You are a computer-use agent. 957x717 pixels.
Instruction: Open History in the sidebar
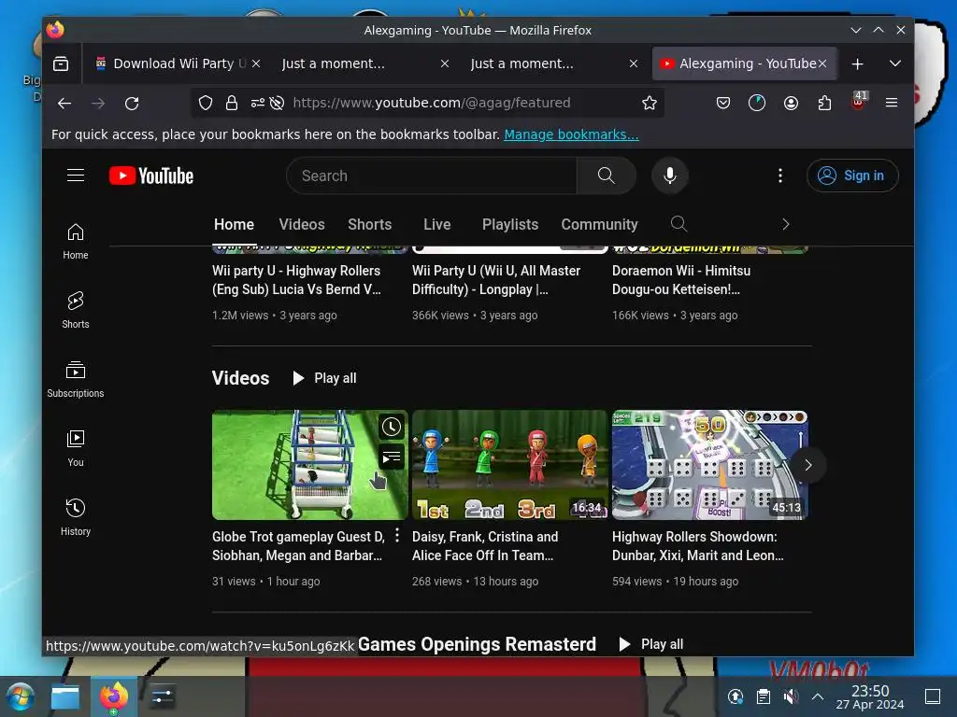[x=76, y=518]
